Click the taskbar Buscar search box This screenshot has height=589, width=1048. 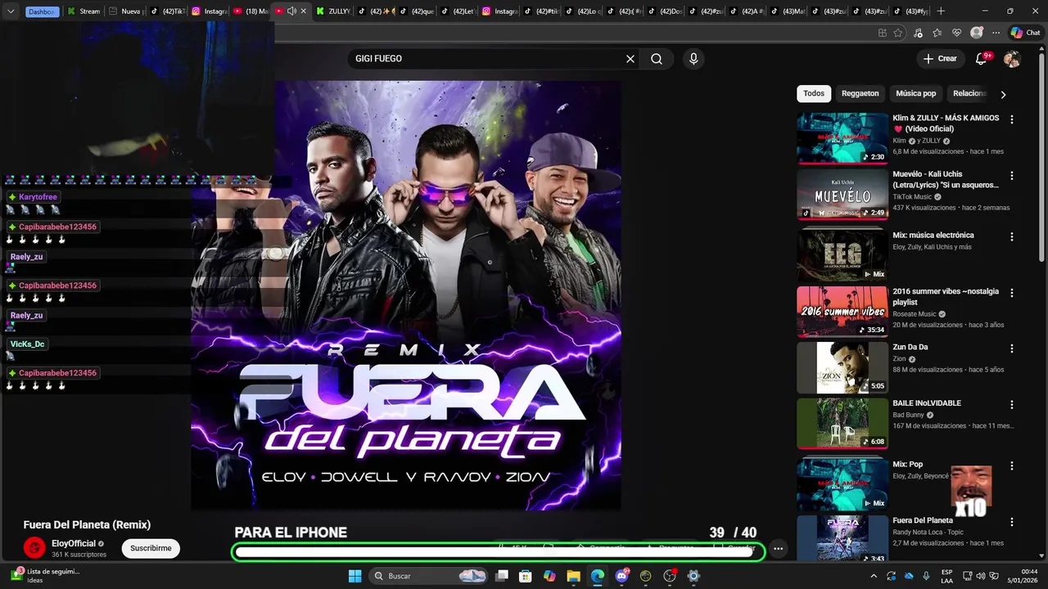click(x=429, y=576)
